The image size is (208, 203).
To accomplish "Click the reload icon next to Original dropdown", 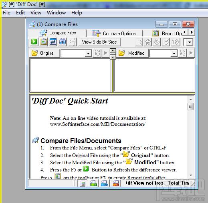I will pyautogui.click(x=97, y=53).
